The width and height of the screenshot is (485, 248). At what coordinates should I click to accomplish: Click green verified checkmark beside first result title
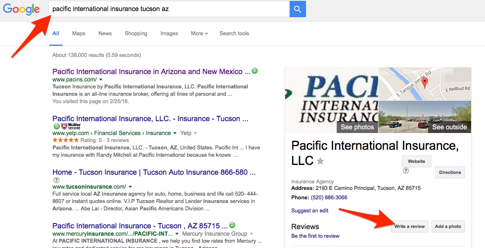coord(254,71)
